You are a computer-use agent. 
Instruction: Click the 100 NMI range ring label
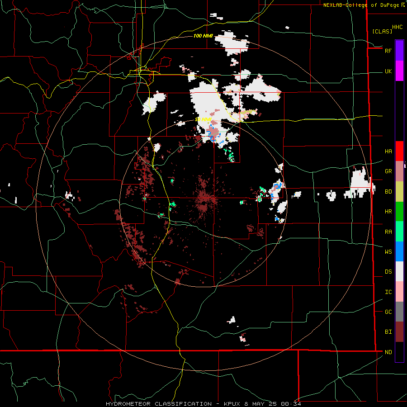click(x=203, y=36)
